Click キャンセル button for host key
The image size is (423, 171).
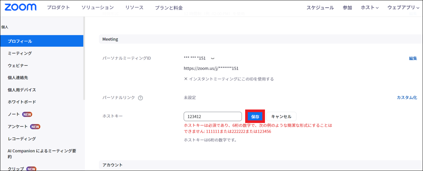point(281,116)
